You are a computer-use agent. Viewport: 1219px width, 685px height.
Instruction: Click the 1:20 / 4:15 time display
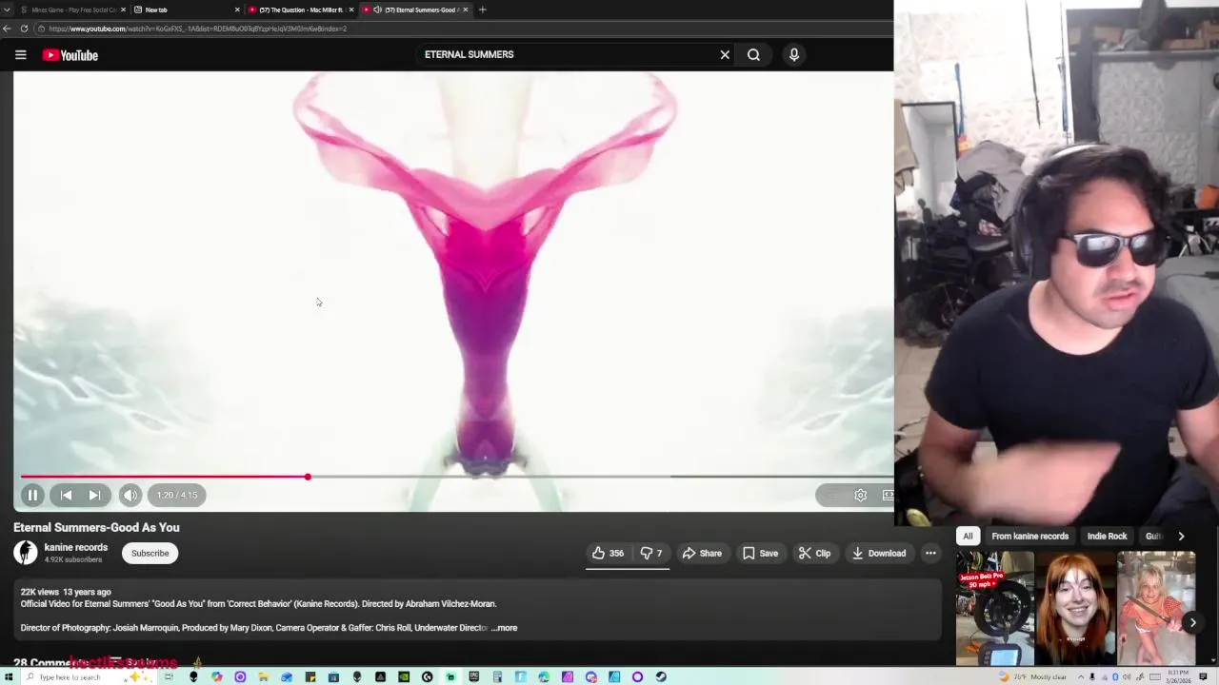(177, 495)
